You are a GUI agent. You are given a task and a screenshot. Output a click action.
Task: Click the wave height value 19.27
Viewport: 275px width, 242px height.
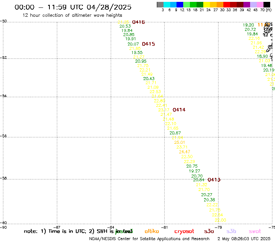click(194, 171)
